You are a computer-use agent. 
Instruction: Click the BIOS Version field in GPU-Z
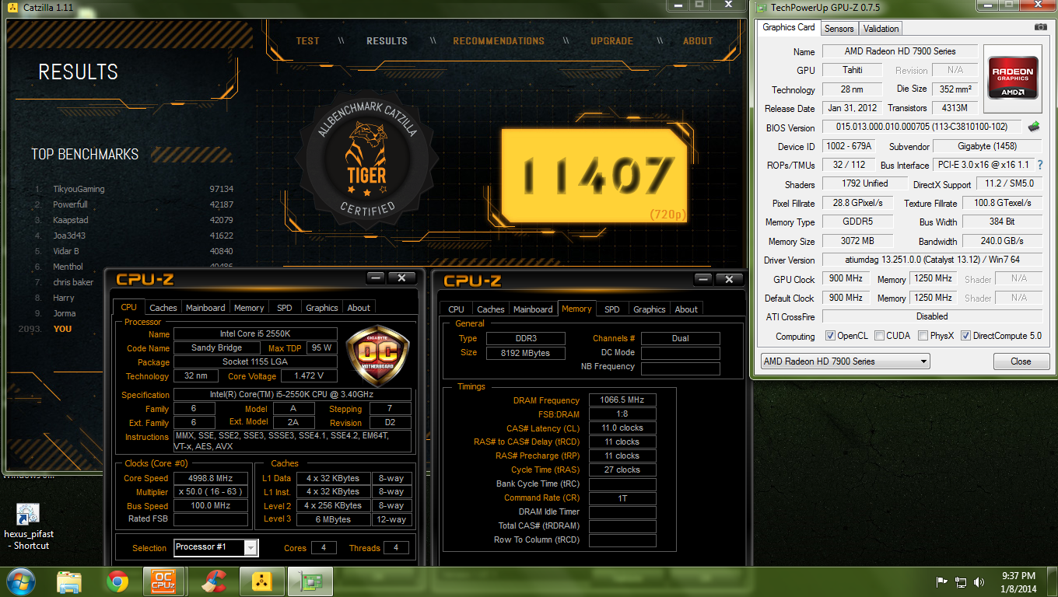tap(922, 127)
